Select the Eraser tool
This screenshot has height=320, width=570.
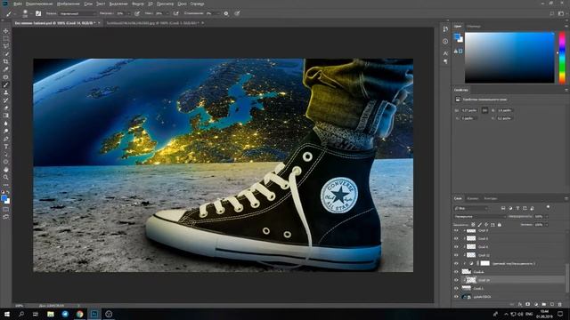[6, 108]
